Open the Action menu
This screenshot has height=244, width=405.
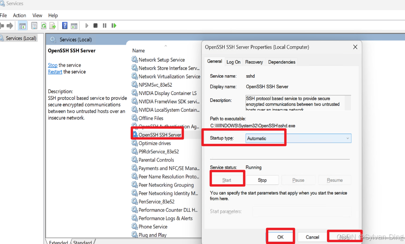pos(19,16)
